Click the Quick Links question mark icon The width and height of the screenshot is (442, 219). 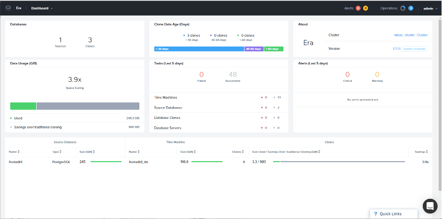pyautogui.click(x=375, y=214)
